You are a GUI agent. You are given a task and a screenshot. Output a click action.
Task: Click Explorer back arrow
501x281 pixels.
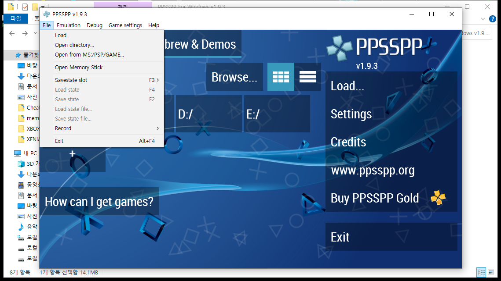tap(12, 33)
